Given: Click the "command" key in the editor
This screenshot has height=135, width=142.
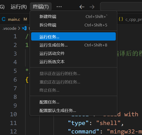Looking at the screenshot, I should [x=84, y=131].
